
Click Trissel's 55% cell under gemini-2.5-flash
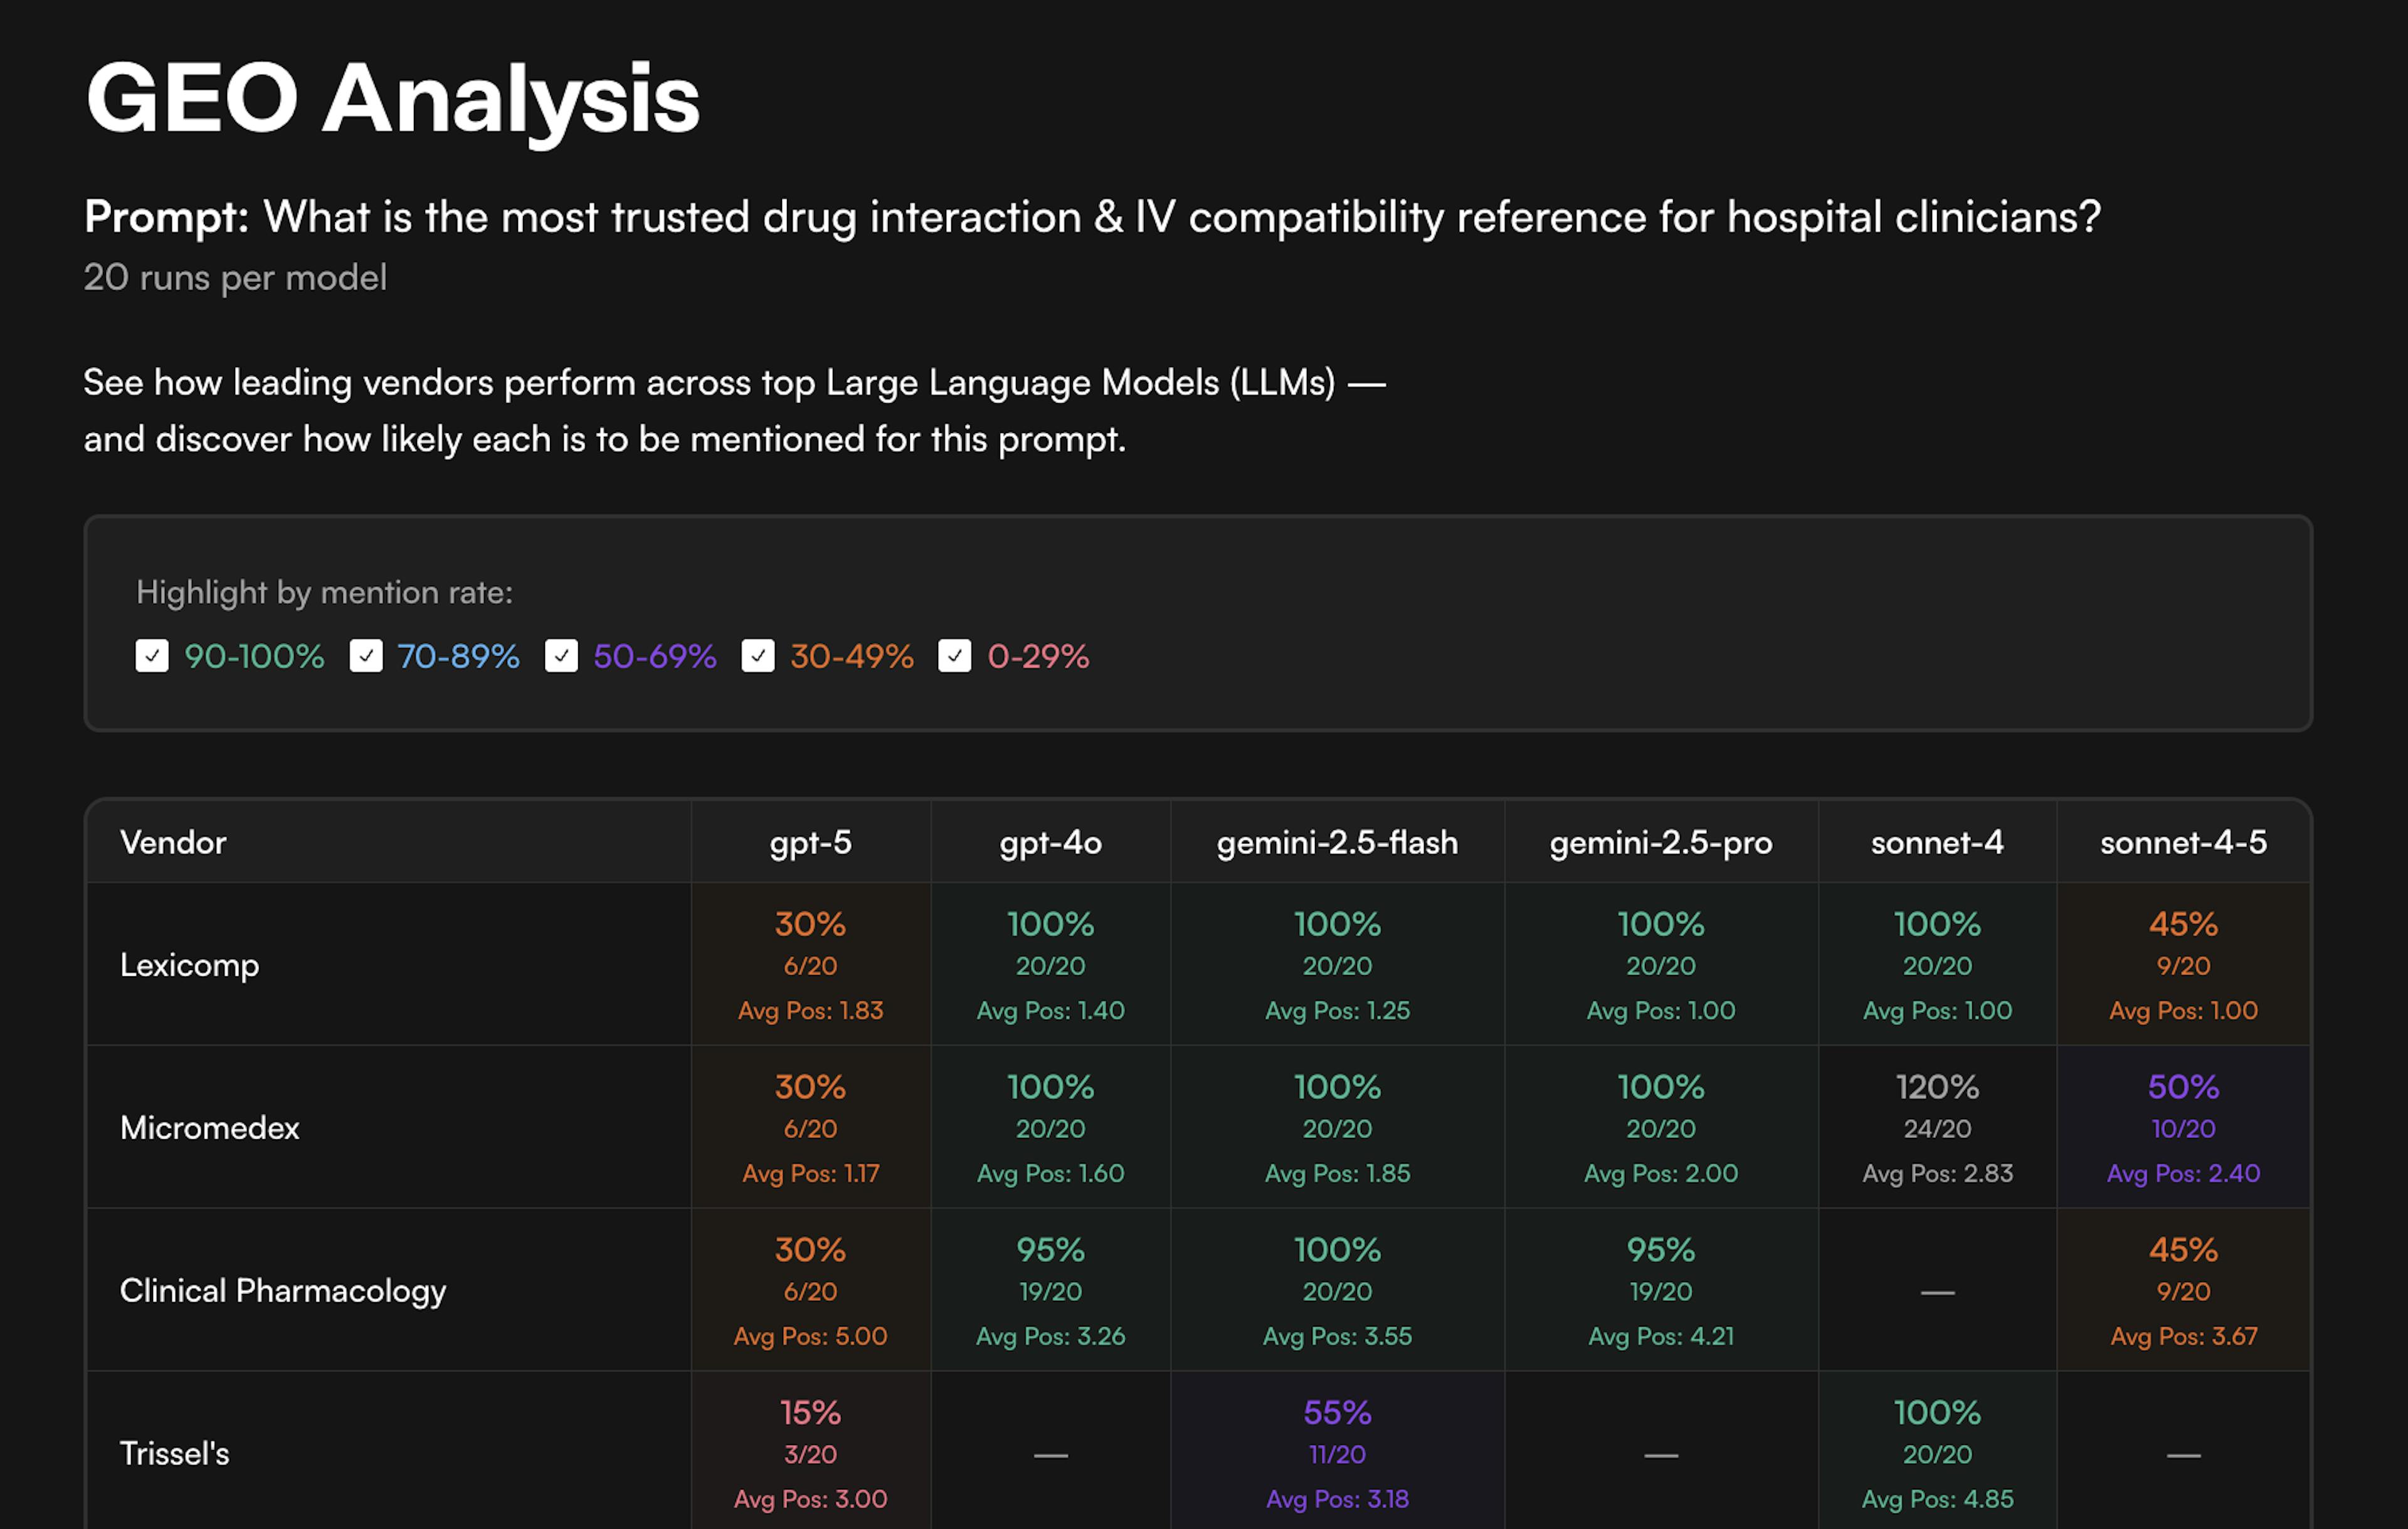click(x=1337, y=1454)
